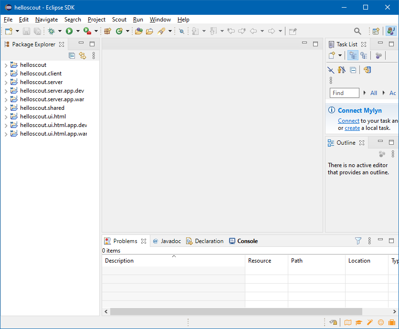399x329 pixels.
Task: Expand the helloscout.server project node
Action: click(5, 82)
